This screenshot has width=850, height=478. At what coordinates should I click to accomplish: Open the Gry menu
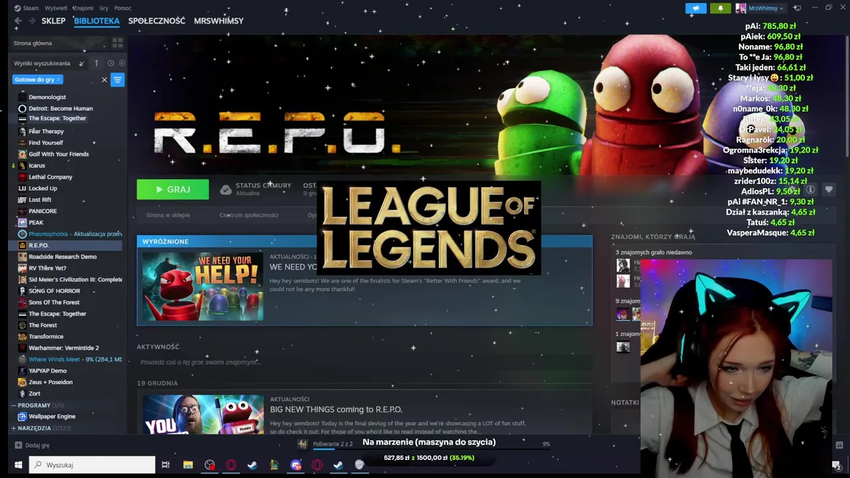pos(104,8)
